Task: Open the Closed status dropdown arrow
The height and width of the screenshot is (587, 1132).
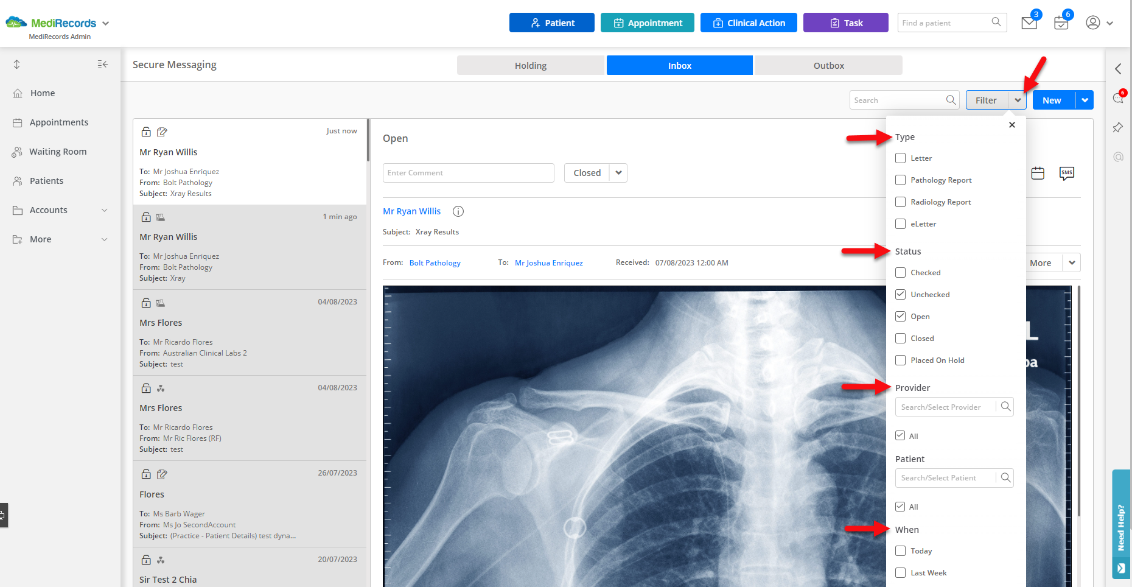Action: [618, 173]
